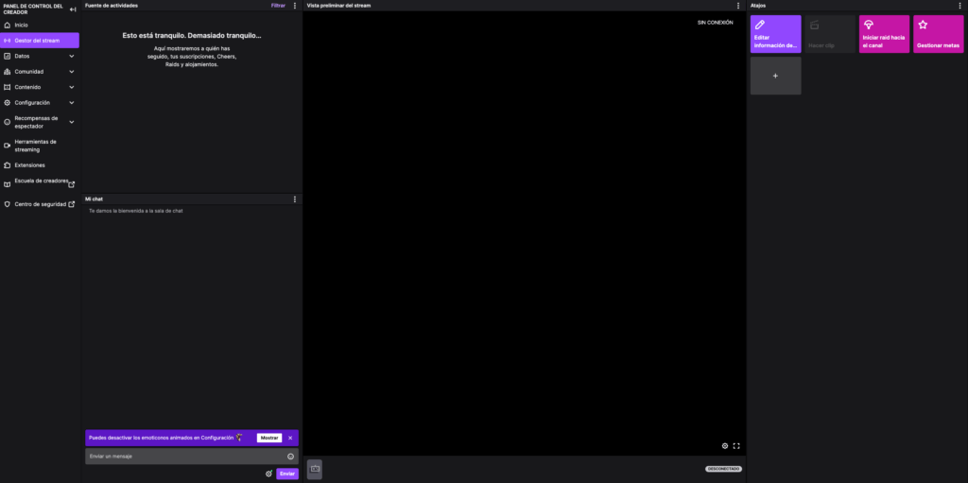Click Esto está tranquilo heading
Screen dimensions: 968x483
click(191, 36)
